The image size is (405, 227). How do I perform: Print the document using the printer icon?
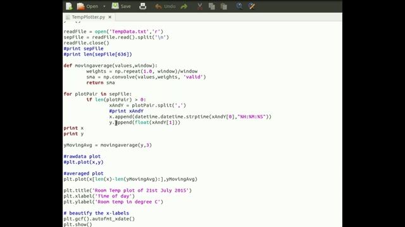point(143,6)
